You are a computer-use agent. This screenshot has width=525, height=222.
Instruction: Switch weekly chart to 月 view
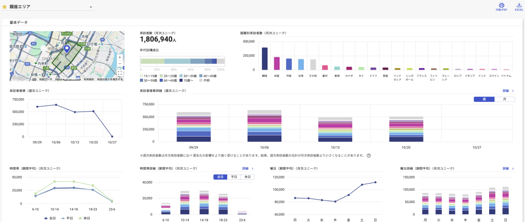(x=504, y=99)
